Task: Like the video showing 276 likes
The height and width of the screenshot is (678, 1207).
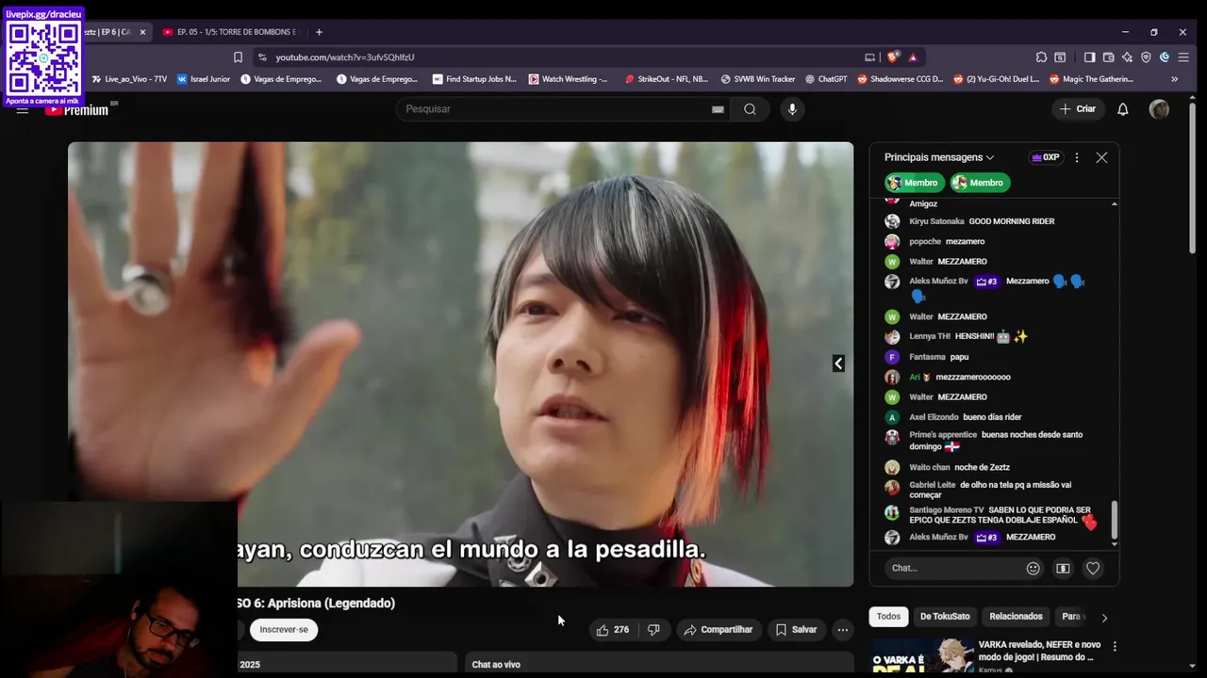Action: point(612,630)
